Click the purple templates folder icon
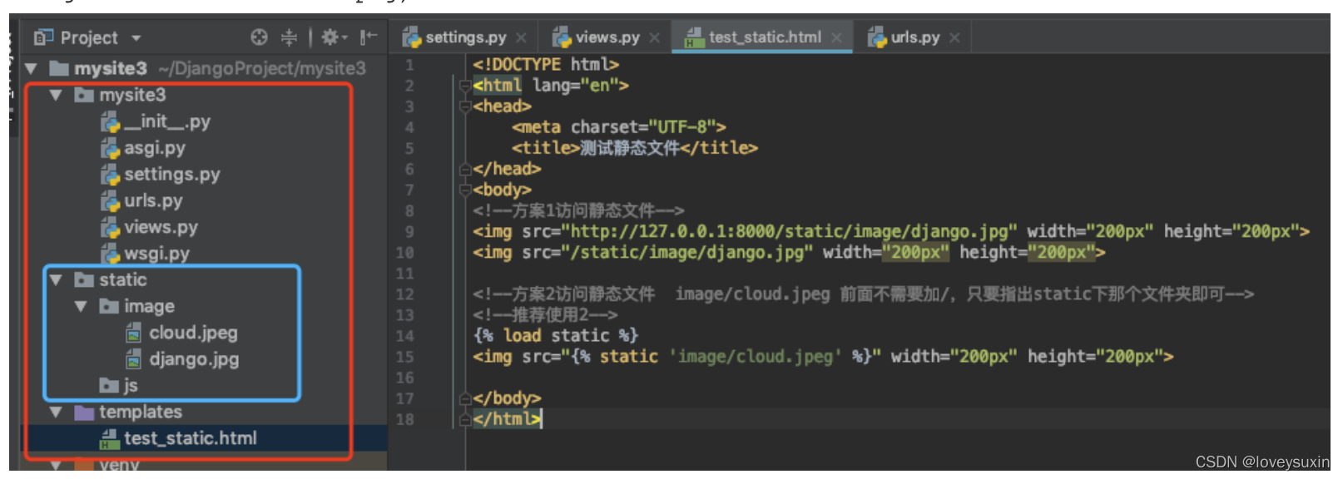 (x=84, y=412)
